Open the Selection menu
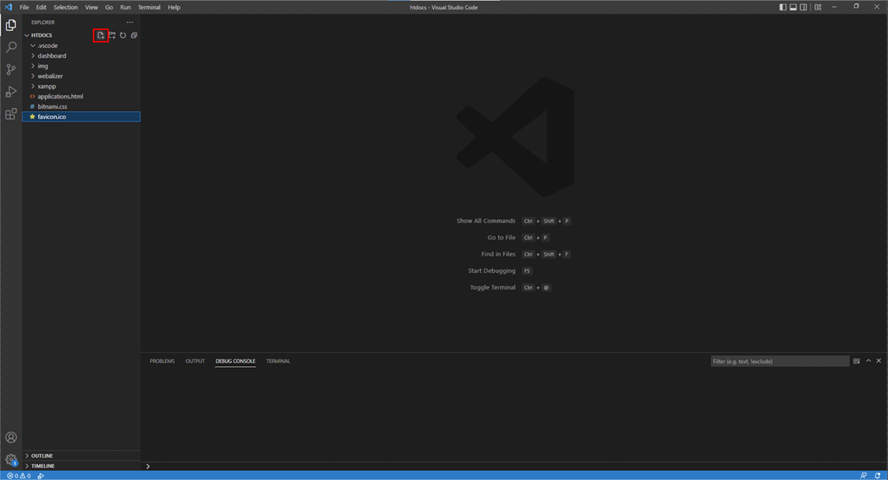 coord(66,7)
